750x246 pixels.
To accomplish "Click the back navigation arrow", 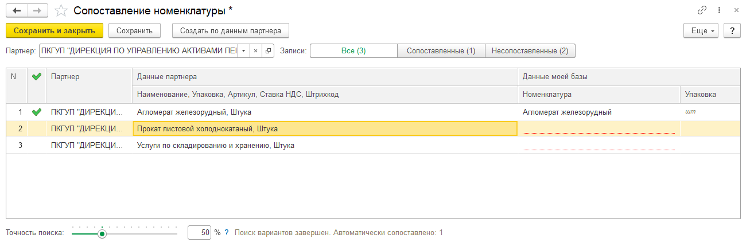I will point(16,10).
